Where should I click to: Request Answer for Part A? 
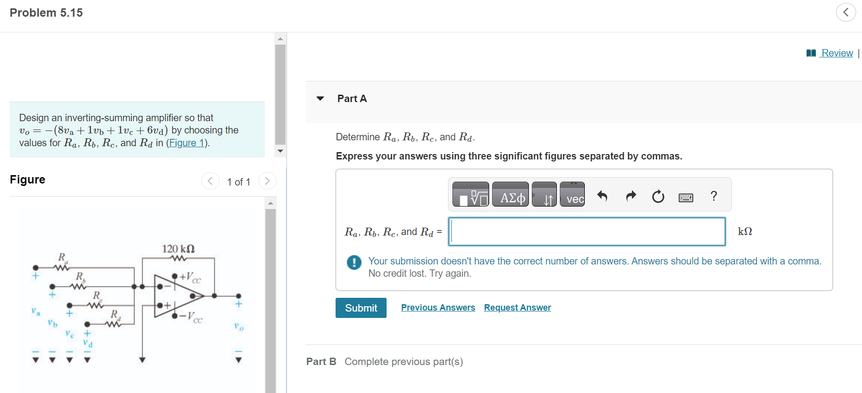pos(517,307)
